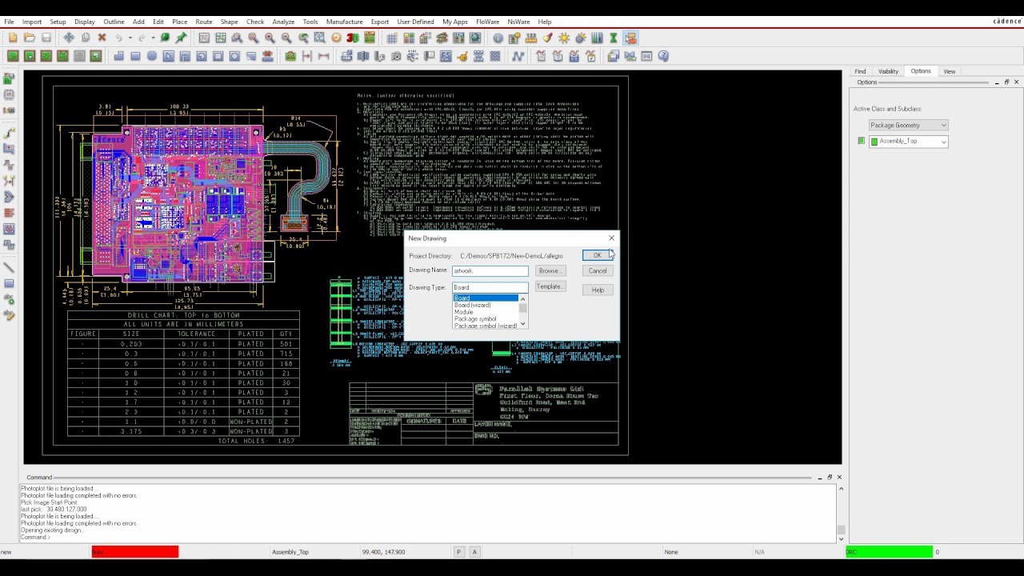Image resolution: width=1024 pixels, height=576 pixels.
Task: Click the Template button
Action: point(549,286)
